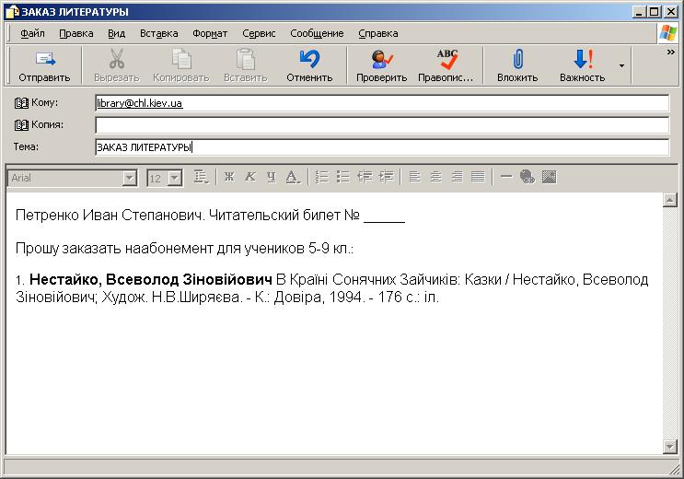Increase the paragraph indent
Screen dimensions: 684x479
(x=386, y=177)
